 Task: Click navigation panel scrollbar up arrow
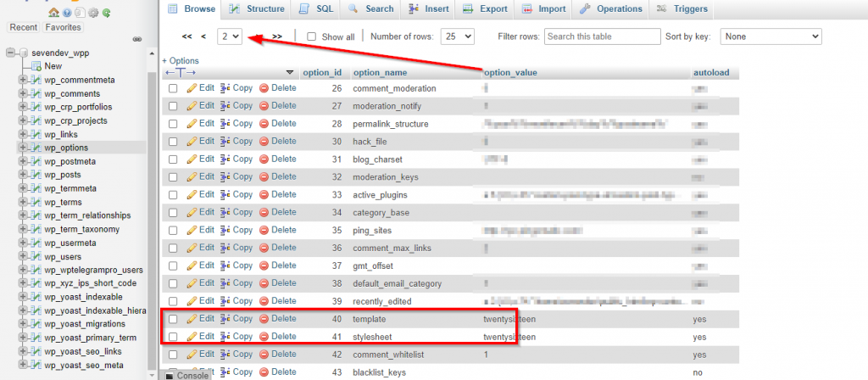[153, 53]
